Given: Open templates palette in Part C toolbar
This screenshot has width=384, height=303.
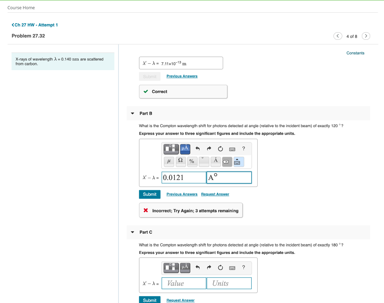Looking at the screenshot, I should (x=171, y=267).
